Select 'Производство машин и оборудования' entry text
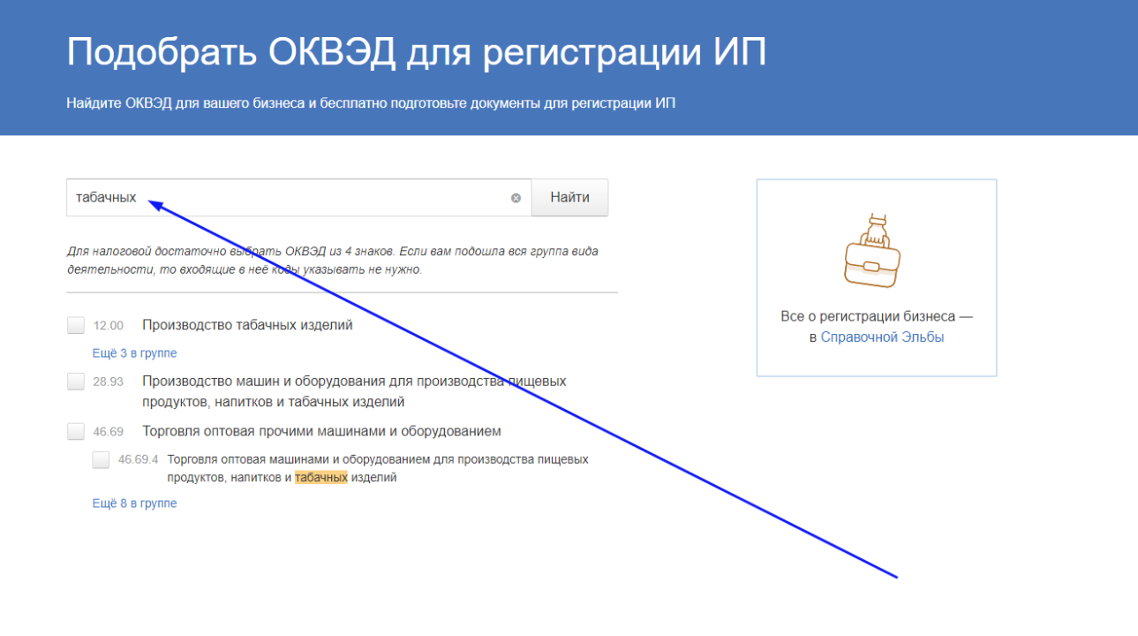Screen dimensions: 1138x636 click(x=354, y=391)
